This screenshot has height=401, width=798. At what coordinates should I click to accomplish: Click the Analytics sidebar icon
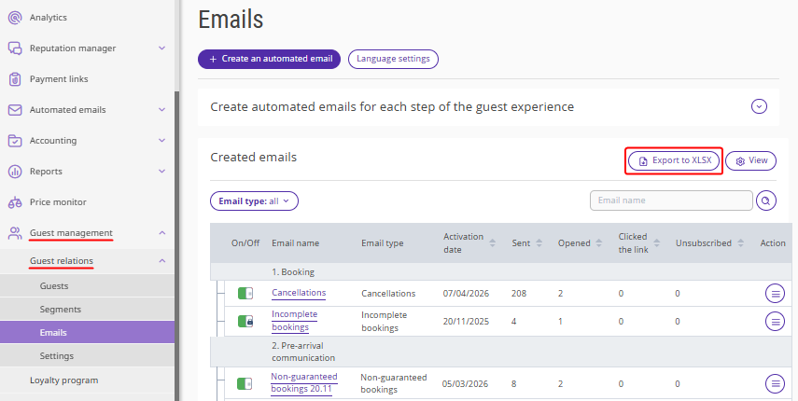pos(14,18)
